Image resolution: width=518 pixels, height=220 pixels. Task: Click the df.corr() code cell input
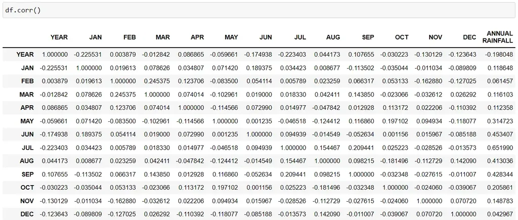(258, 10)
